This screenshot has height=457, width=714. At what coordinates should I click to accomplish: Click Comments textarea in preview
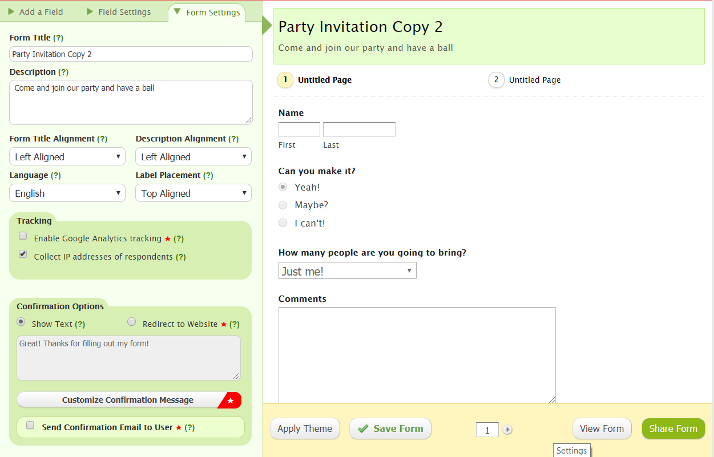[417, 356]
